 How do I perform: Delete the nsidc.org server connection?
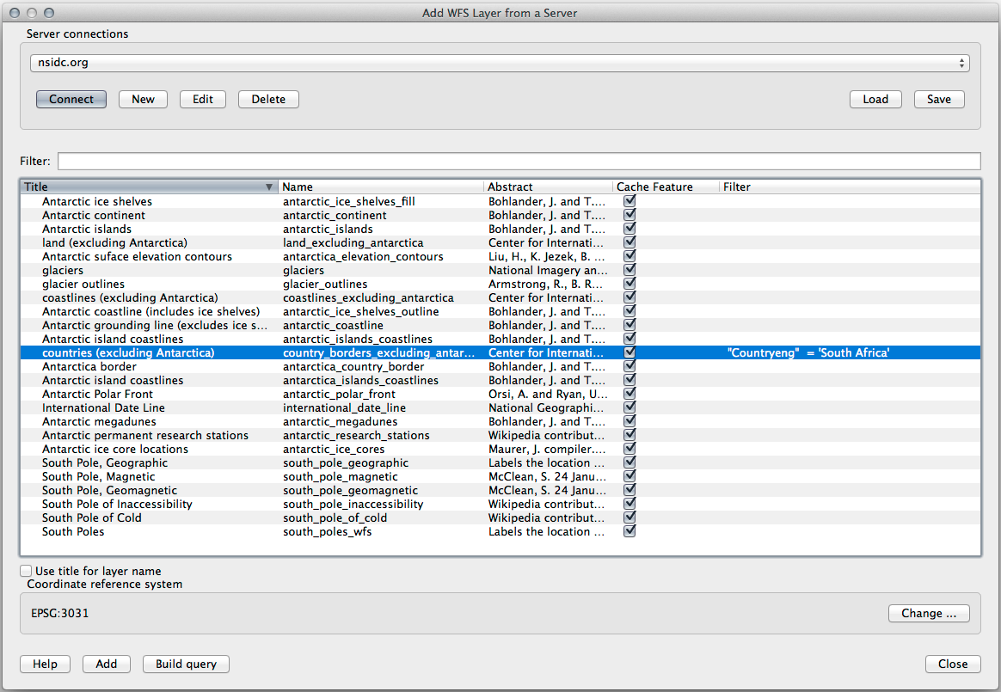coord(268,99)
